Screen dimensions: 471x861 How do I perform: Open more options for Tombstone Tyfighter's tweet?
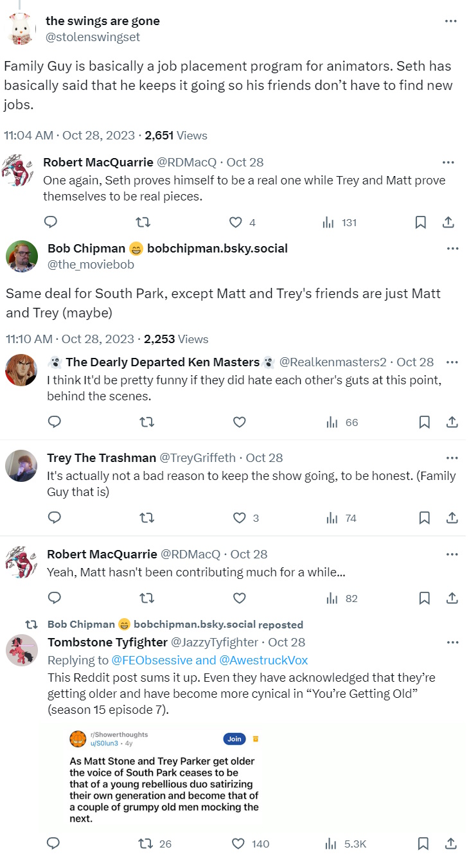pos(452,642)
